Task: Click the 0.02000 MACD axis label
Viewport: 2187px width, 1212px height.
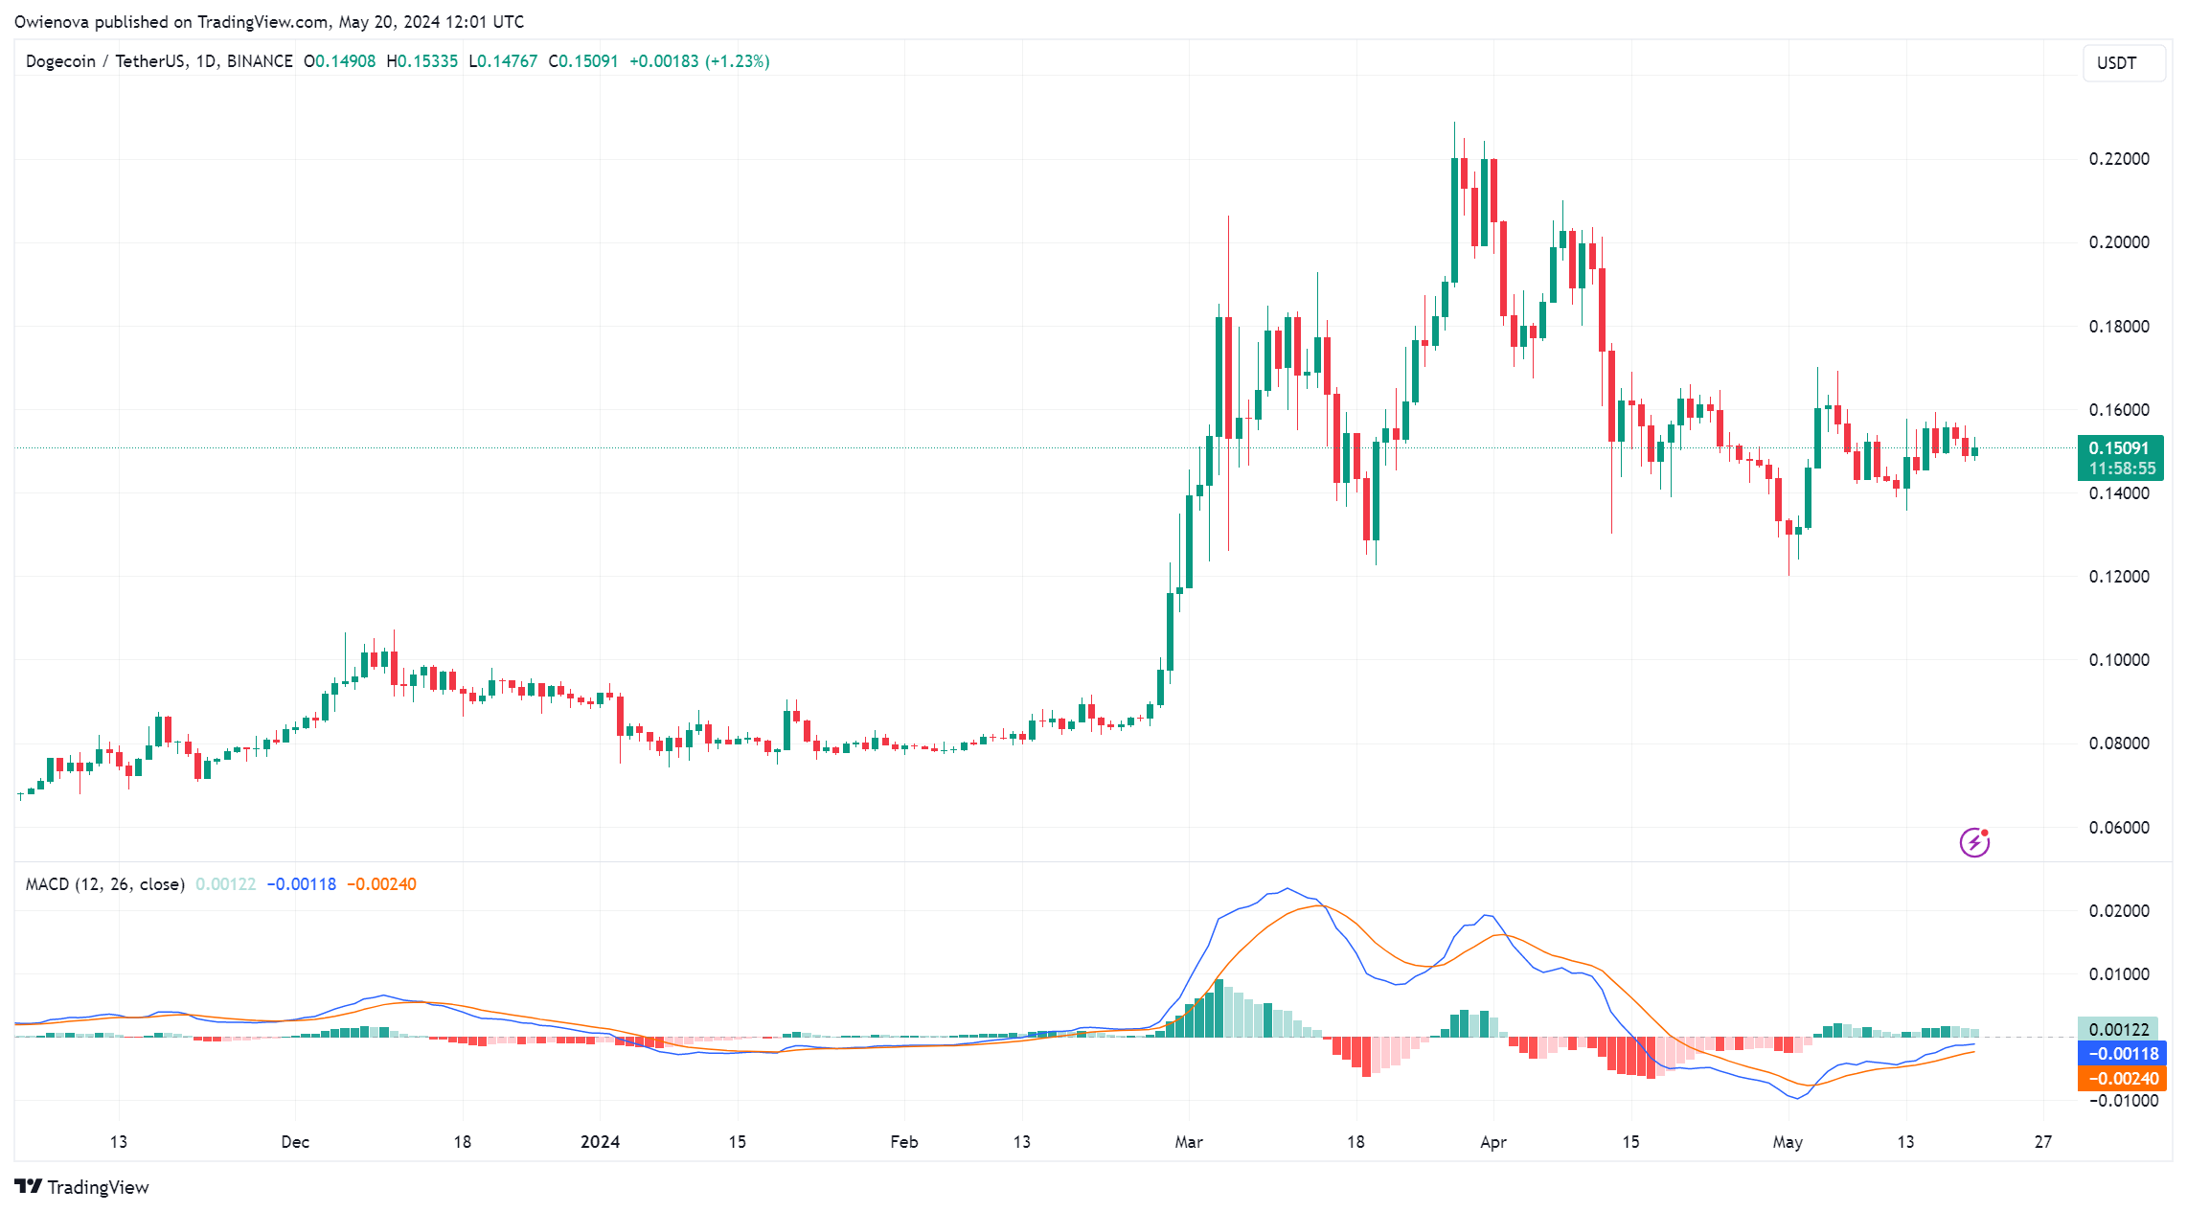Action: tap(2119, 911)
